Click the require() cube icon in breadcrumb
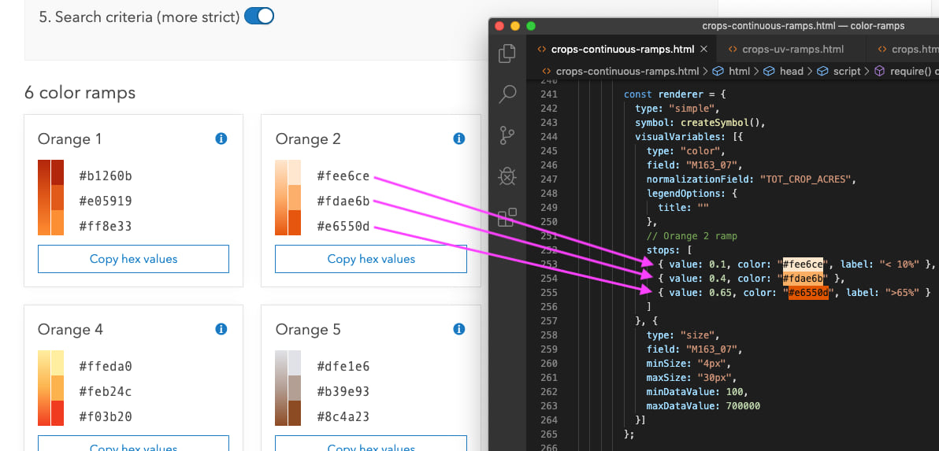The image size is (939, 451). coord(880,71)
